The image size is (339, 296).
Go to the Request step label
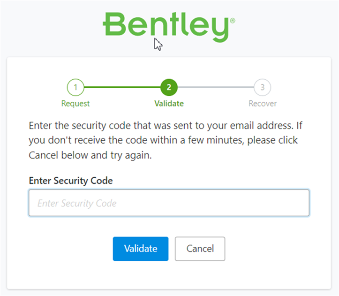[x=75, y=103]
